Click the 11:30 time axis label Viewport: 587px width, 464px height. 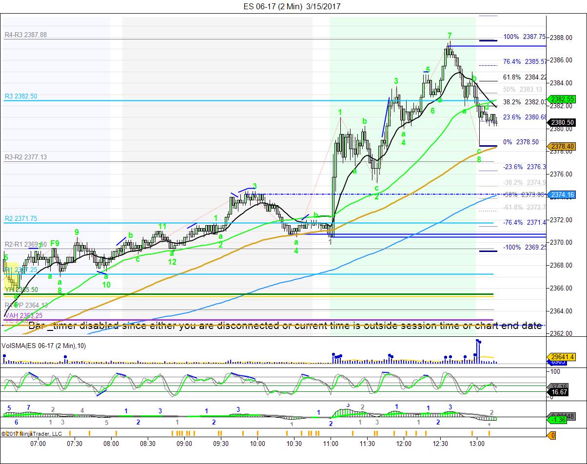point(367,444)
